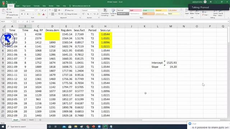Open the Zoom app in the taskbar
The image size is (230, 129).
point(99,126)
